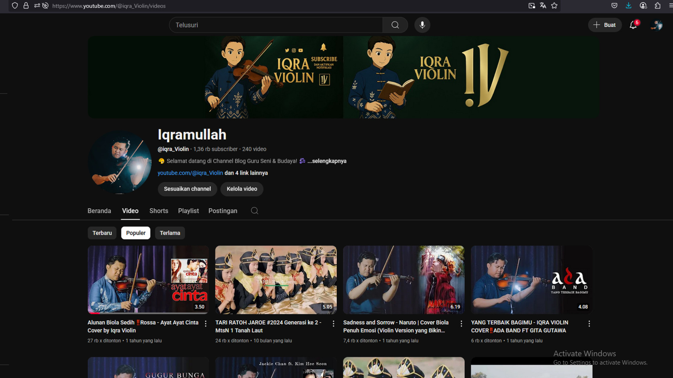Image resolution: width=673 pixels, height=378 pixels.
Task: Select the Populer filter chip
Action: tap(136, 233)
